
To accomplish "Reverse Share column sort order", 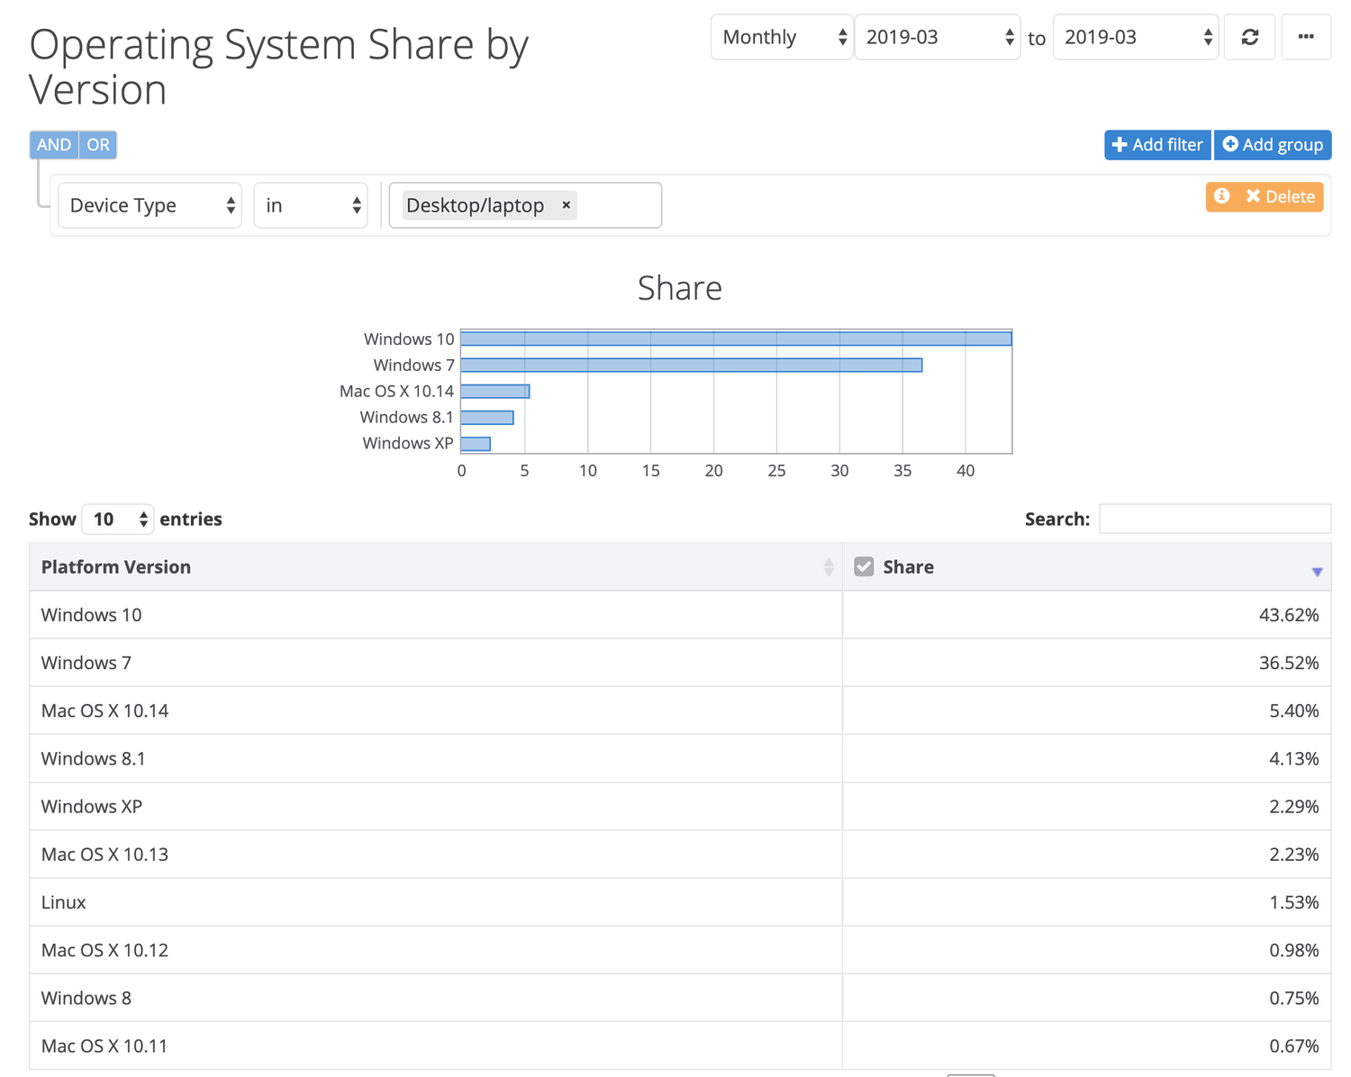I will (1318, 569).
